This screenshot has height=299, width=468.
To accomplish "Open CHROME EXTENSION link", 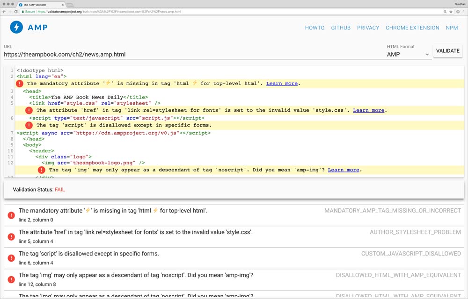I will click(412, 28).
